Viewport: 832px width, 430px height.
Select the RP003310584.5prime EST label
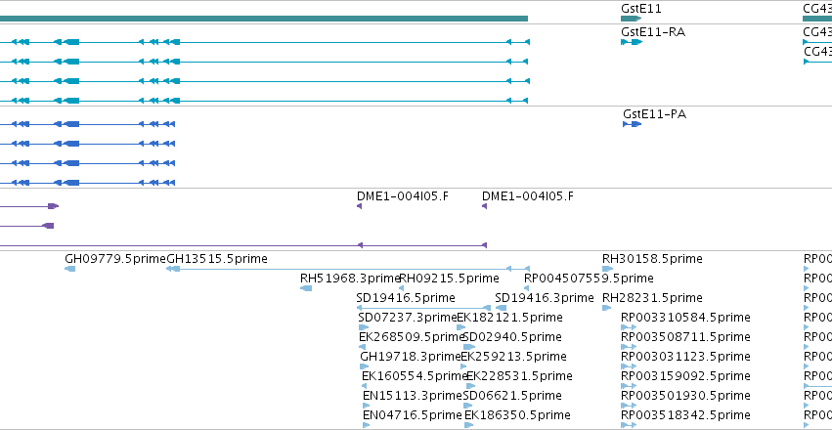(x=685, y=319)
